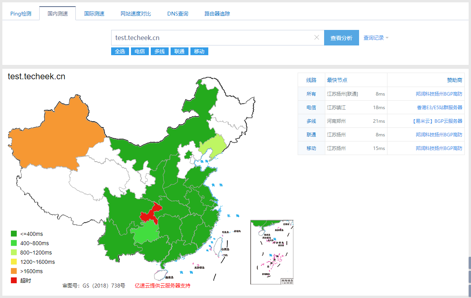Toggle the 电信 line filter
This screenshot has width=471, height=298.
pos(140,51)
